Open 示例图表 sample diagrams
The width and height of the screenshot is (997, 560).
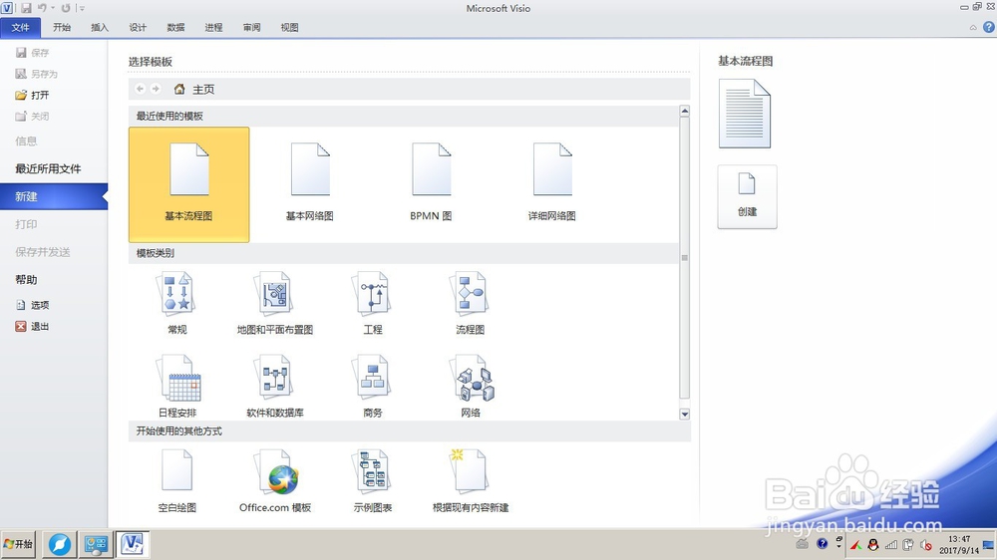(x=373, y=481)
